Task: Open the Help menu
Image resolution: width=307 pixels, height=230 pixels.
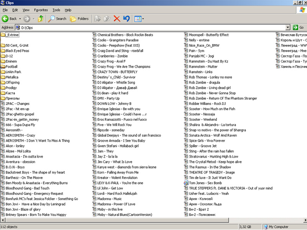Action: click(68, 10)
